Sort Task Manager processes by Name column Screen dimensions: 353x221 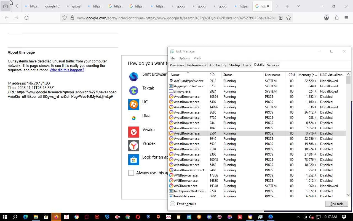coord(188,75)
